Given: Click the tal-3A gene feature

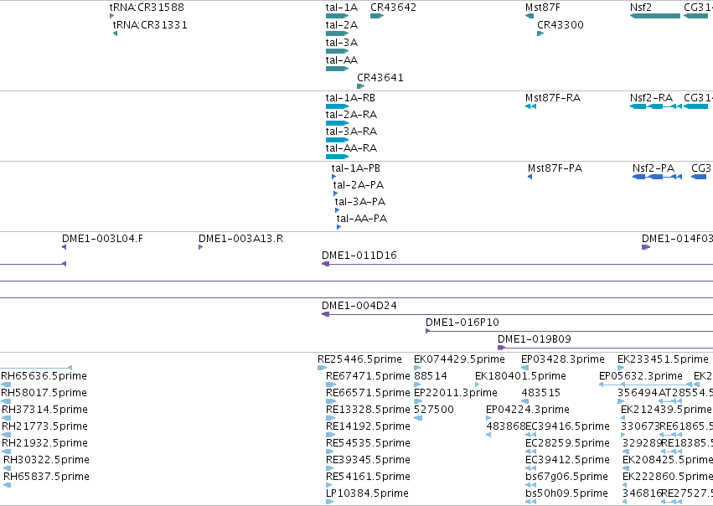Looking at the screenshot, I should pos(337,51).
